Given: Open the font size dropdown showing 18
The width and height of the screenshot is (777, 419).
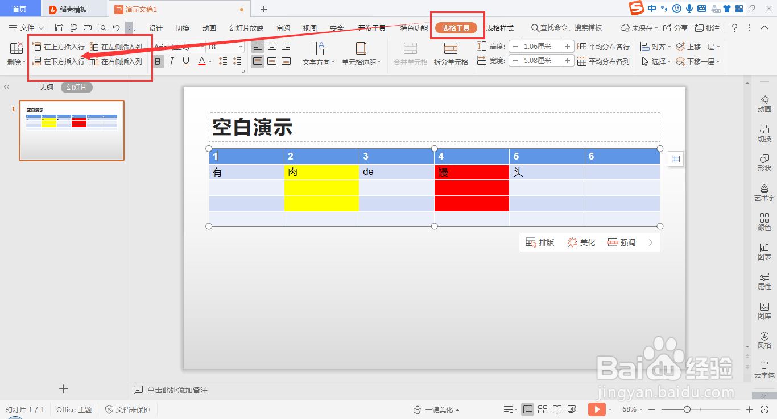Looking at the screenshot, I should [x=241, y=47].
